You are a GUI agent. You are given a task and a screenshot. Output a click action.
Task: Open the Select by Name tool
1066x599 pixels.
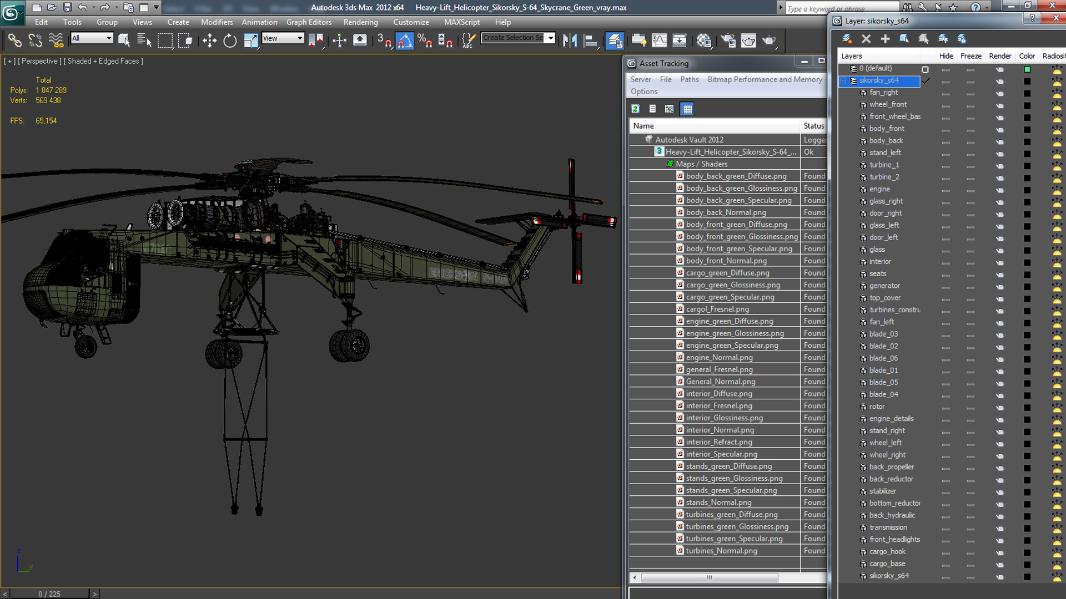coord(144,40)
